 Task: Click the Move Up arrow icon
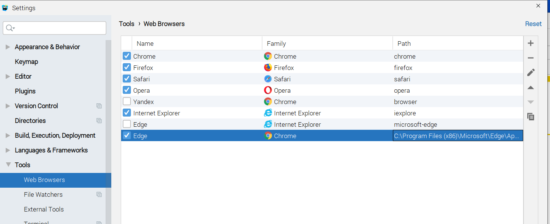[x=531, y=87]
